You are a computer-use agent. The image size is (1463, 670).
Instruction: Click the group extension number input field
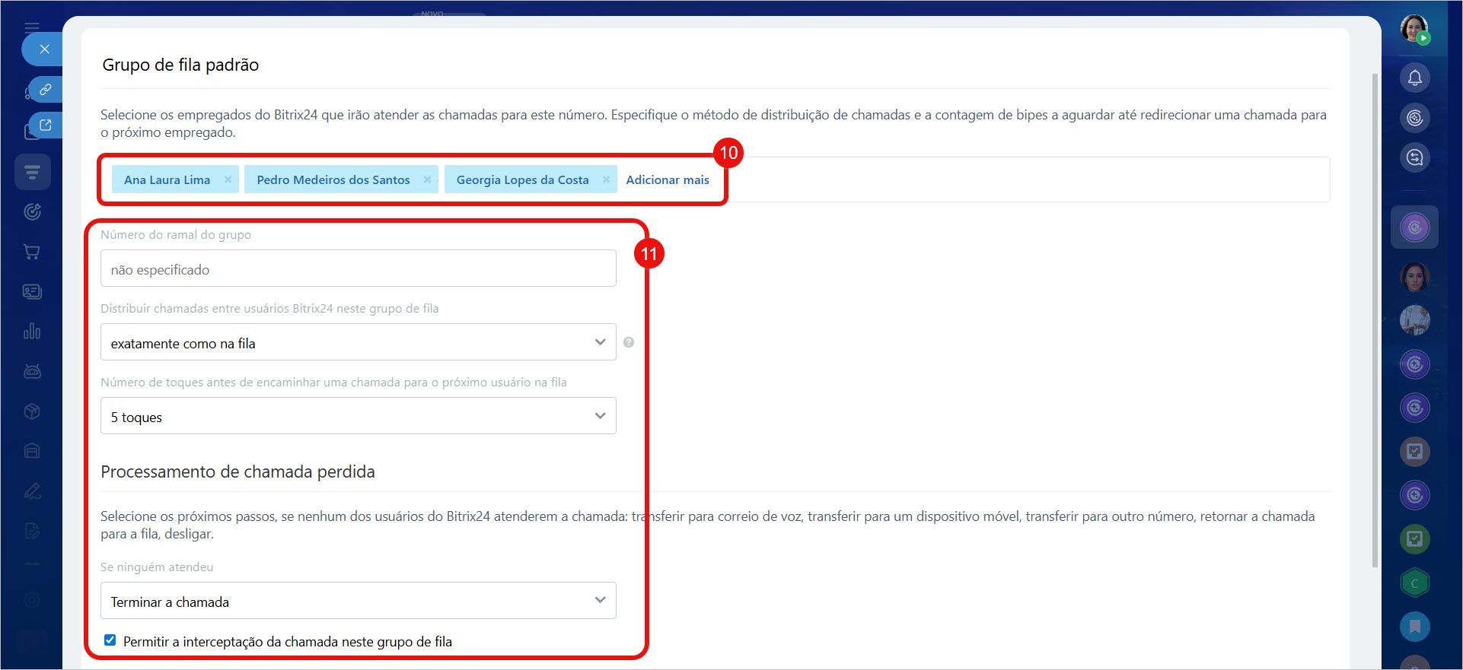(358, 268)
